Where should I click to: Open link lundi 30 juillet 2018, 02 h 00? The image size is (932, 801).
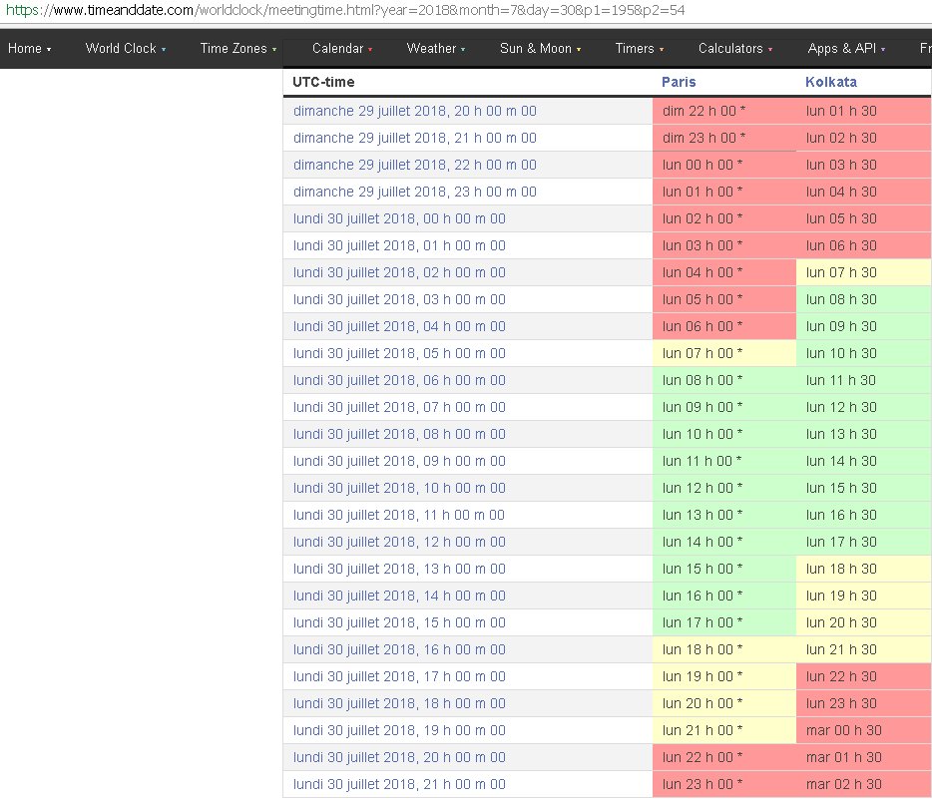[399, 272]
